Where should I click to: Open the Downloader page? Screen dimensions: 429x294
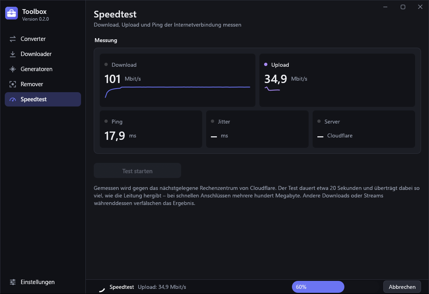[43, 54]
